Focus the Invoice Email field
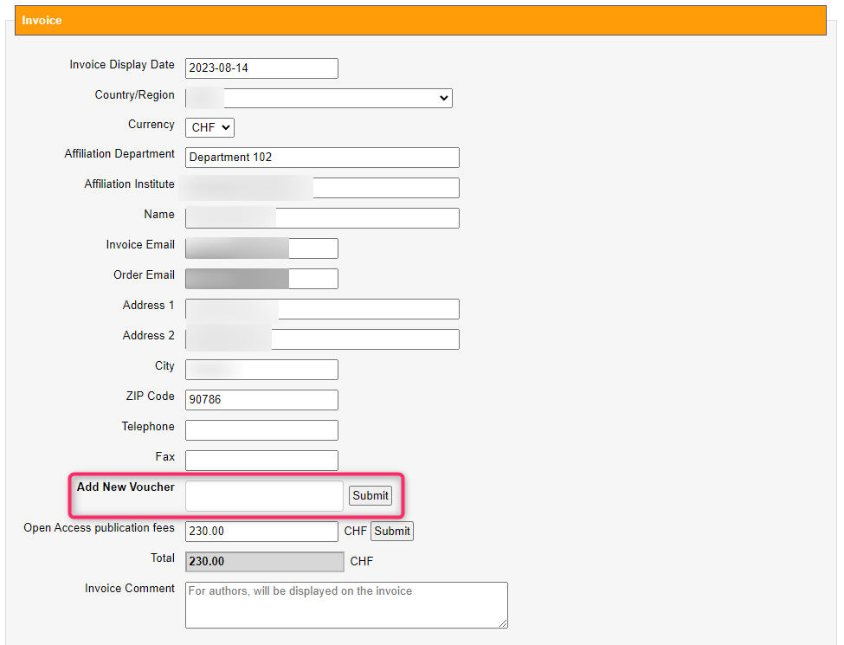The height and width of the screenshot is (645, 844). (261, 248)
